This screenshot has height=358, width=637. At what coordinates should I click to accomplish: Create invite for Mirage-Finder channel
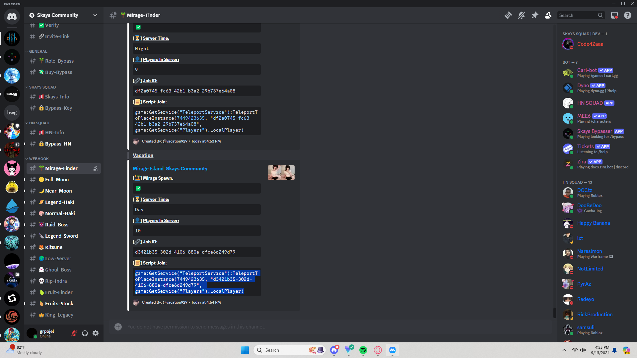point(96,168)
